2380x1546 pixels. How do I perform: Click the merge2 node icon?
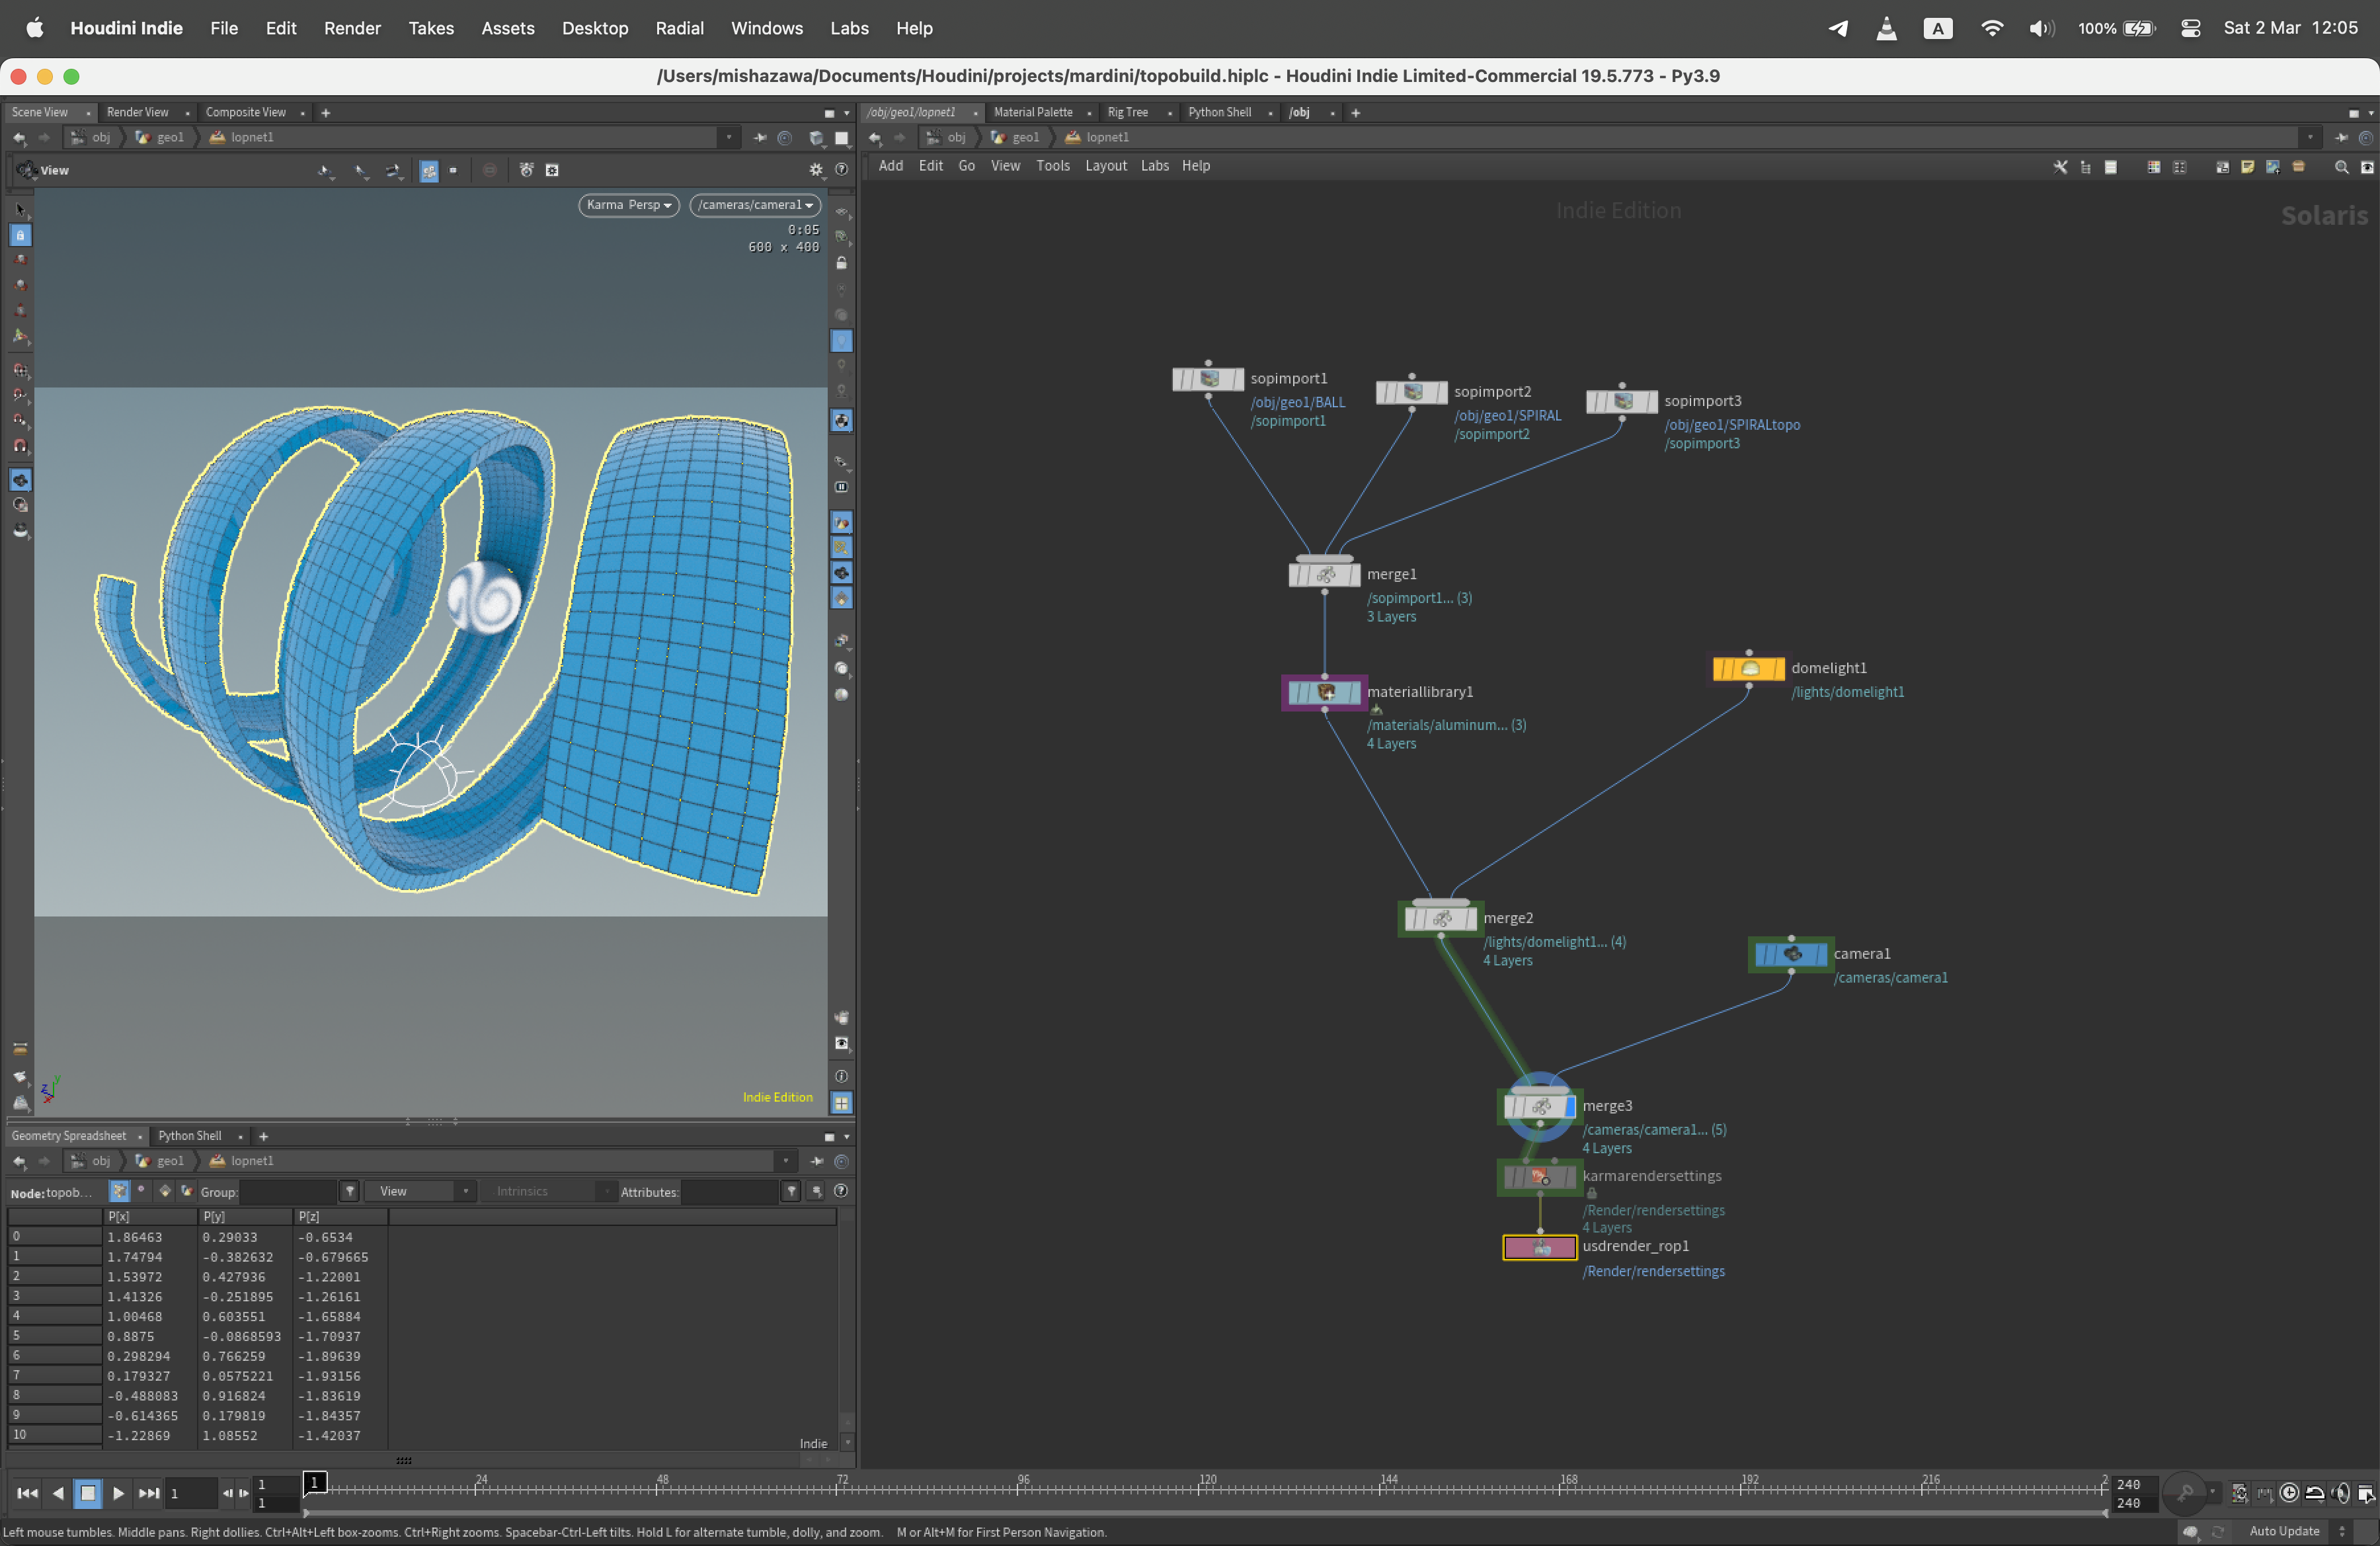1440,918
